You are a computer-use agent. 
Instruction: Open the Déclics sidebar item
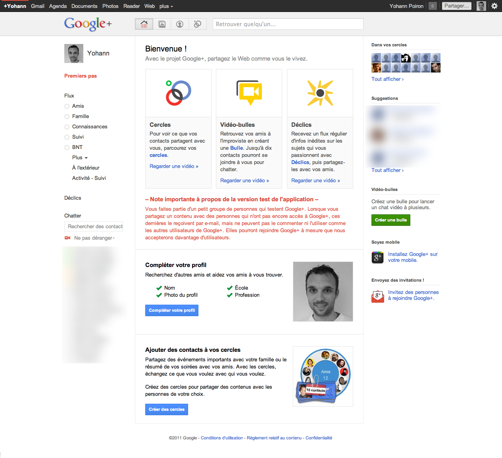pyautogui.click(x=73, y=198)
